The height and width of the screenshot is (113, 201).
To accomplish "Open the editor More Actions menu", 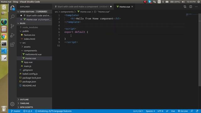I will [x=196, y=7].
